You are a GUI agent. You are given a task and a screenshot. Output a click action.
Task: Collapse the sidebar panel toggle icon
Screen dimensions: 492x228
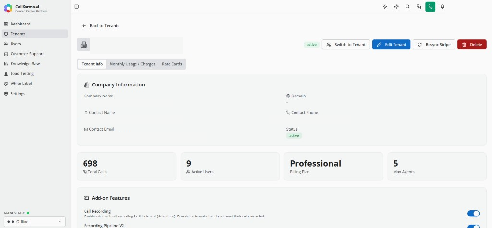(x=77, y=7)
